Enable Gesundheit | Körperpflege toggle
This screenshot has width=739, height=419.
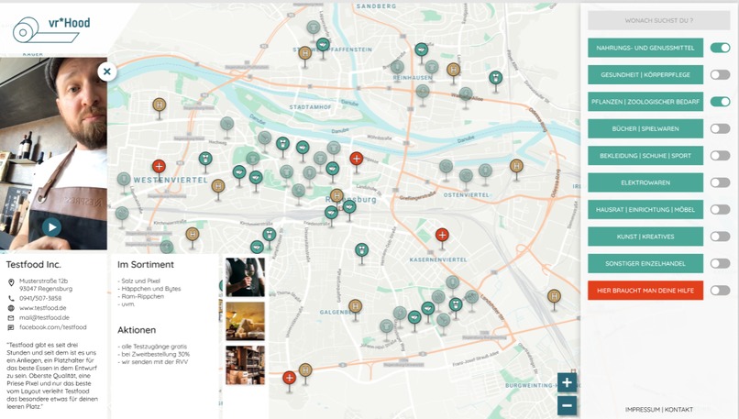[x=720, y=74]
